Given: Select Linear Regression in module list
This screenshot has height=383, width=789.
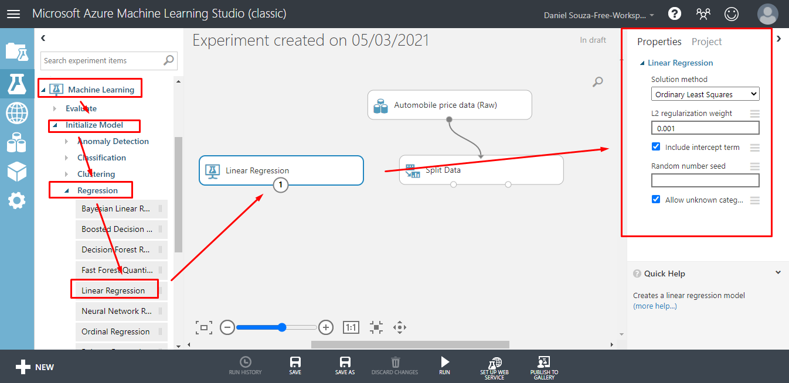Looking at the screenshot, I should tap(121, 290).
